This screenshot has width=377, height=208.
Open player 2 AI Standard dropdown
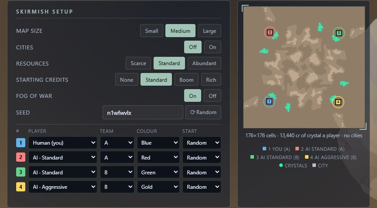pyautogui.click(x=63, y=157)
